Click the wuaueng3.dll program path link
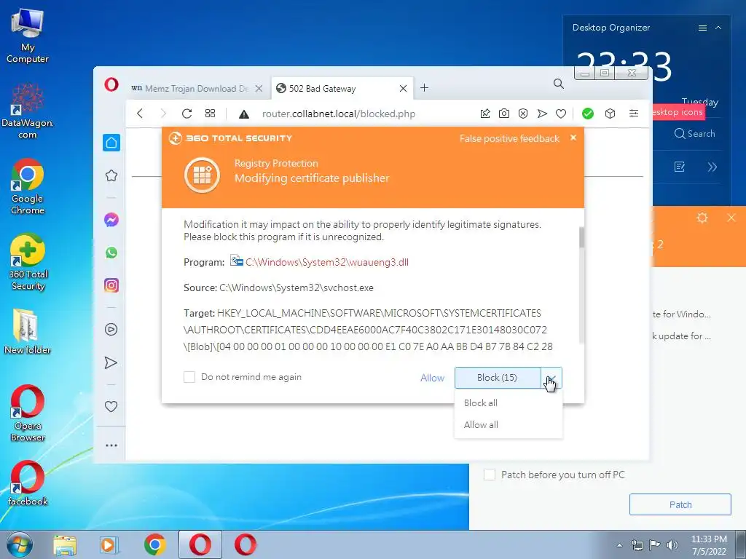The width and height of the screenshot is (746, 559). [327, 262]
